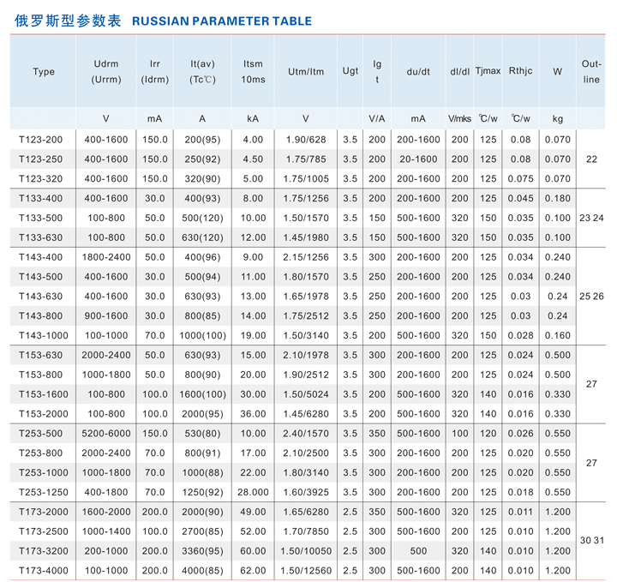Select type cell T143-1000

44,336
